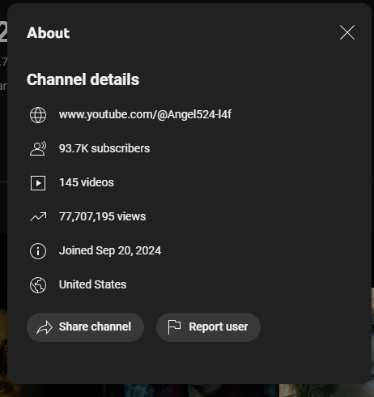
Task: Click the 145 videos entry
Action: pyautogui.click(x=87, y=182)
